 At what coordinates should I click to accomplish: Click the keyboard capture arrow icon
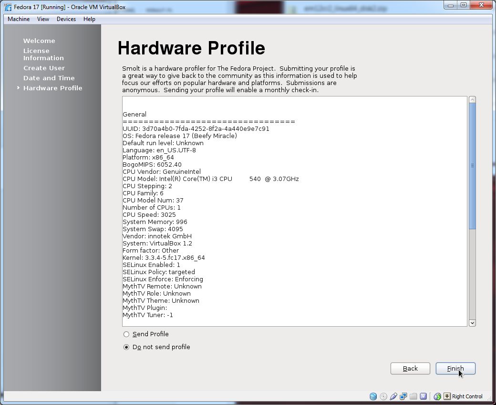pyautogui.click(x=447, y=396)
